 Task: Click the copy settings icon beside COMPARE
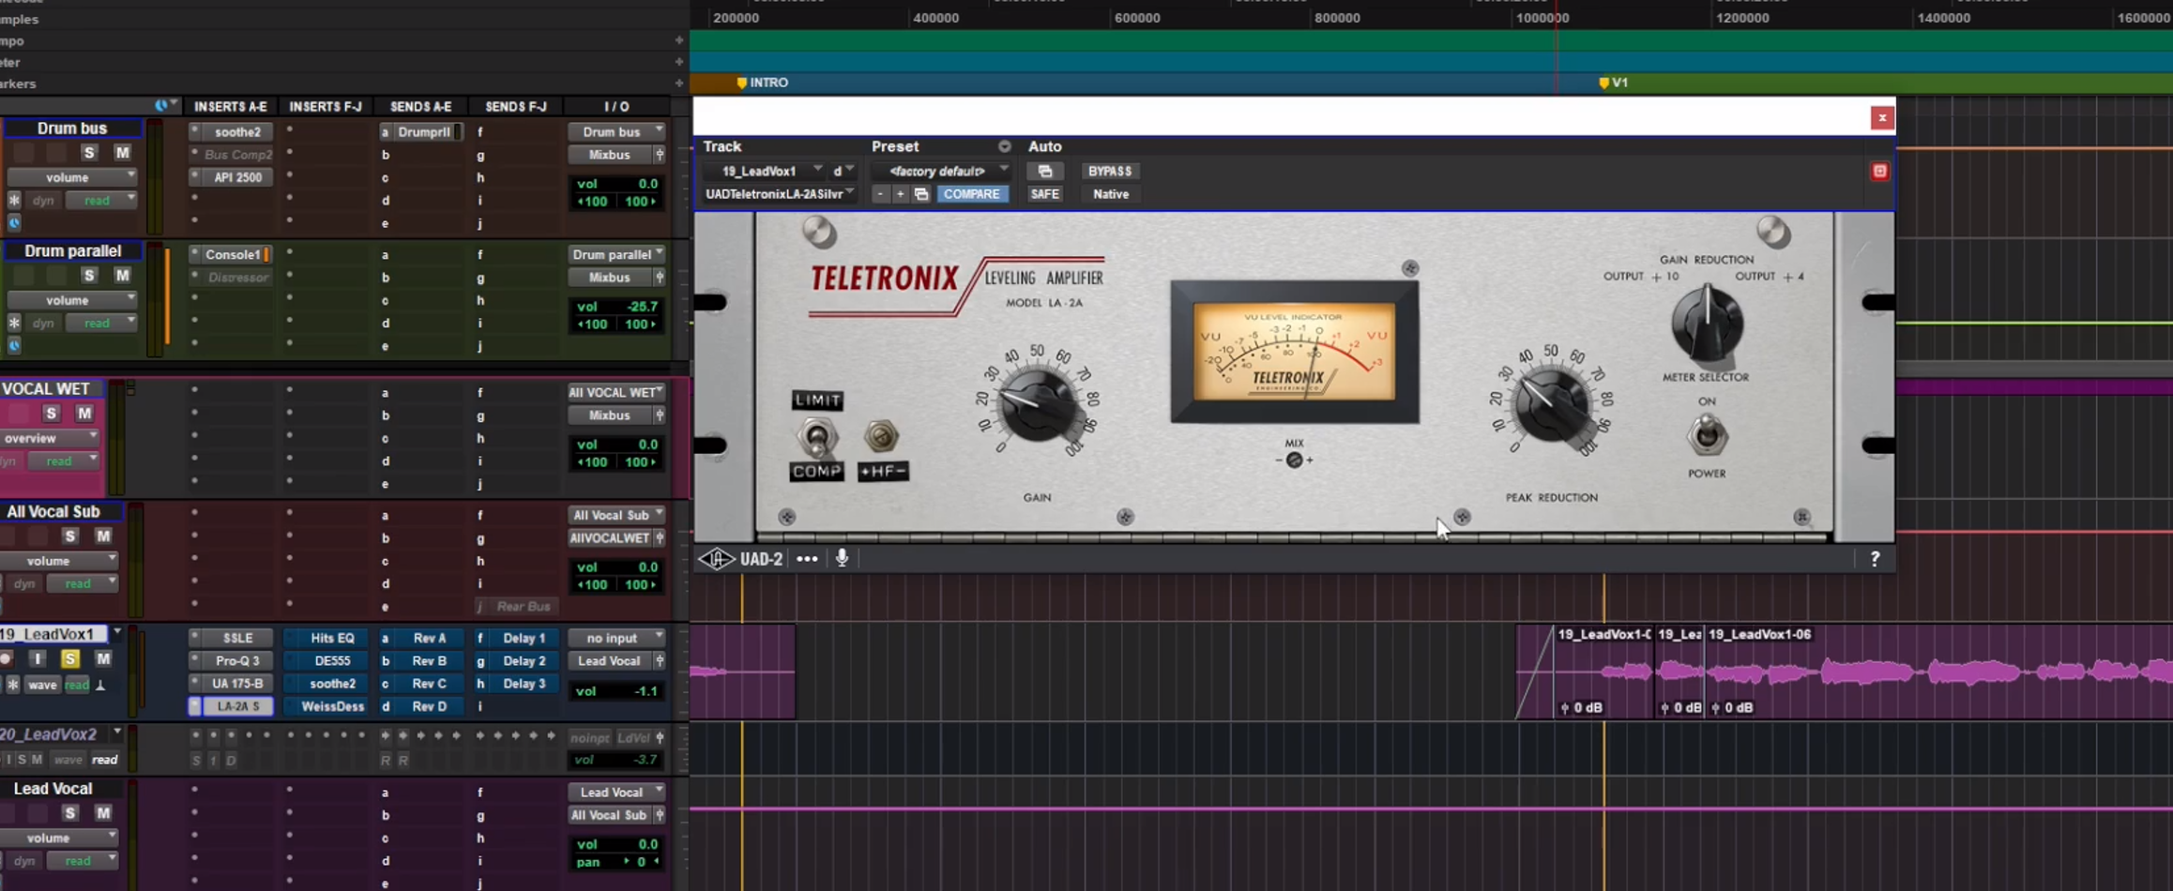(x=921, y=194)
